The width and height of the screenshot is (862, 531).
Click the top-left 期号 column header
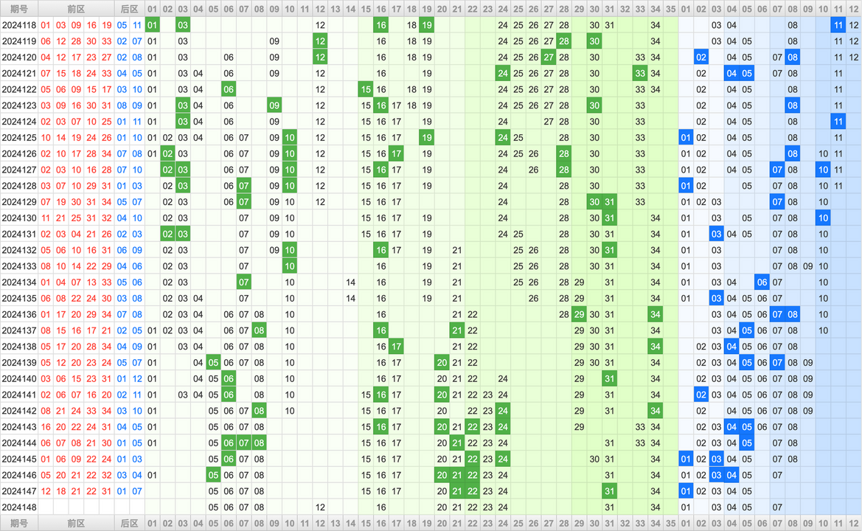[x=19, y=8]
